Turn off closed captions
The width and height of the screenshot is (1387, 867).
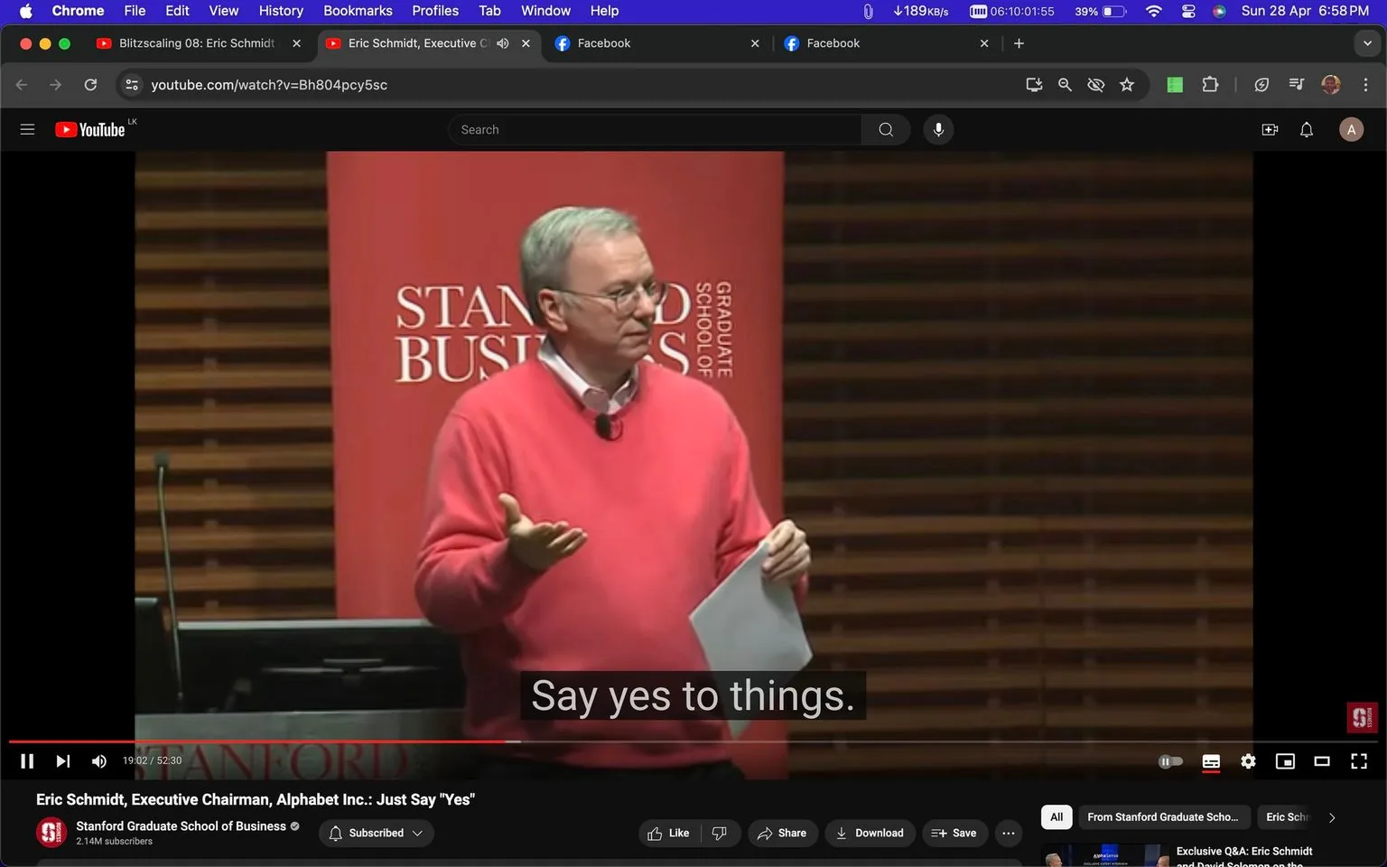1211,761
